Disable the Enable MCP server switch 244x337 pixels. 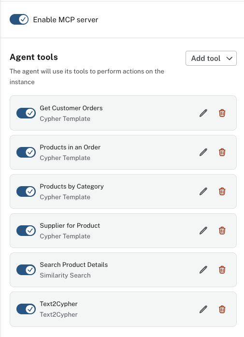pos(19,19)
